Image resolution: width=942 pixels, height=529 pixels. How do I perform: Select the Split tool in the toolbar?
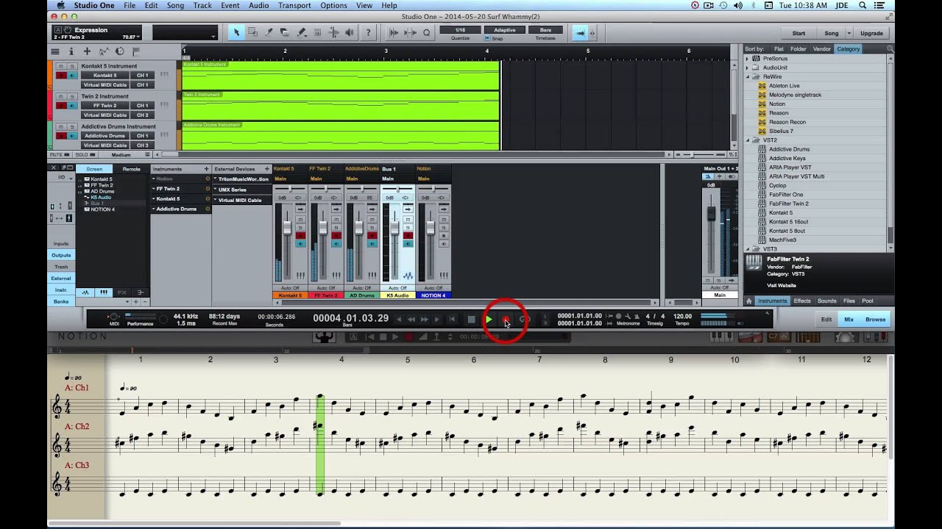click(x=269, y=33)
